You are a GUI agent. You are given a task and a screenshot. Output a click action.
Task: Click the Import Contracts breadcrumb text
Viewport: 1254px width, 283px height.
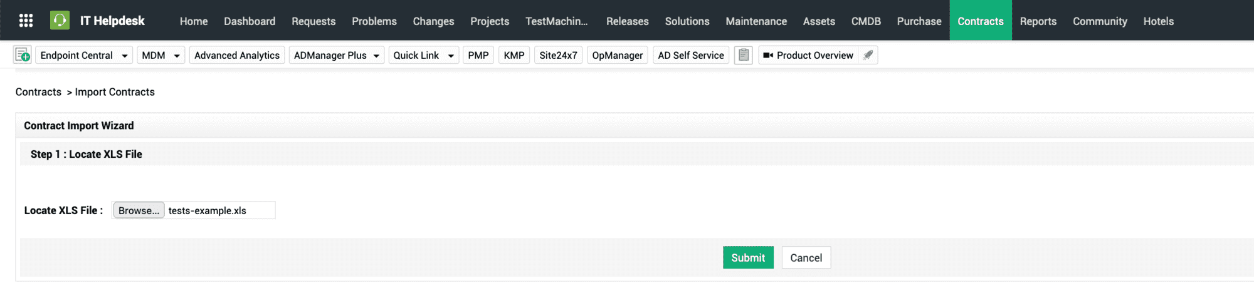[x=115, y=92]
